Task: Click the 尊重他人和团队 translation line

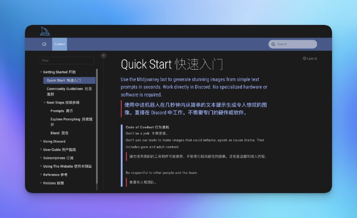Action: pyautogui.click(x=143, y=182)
